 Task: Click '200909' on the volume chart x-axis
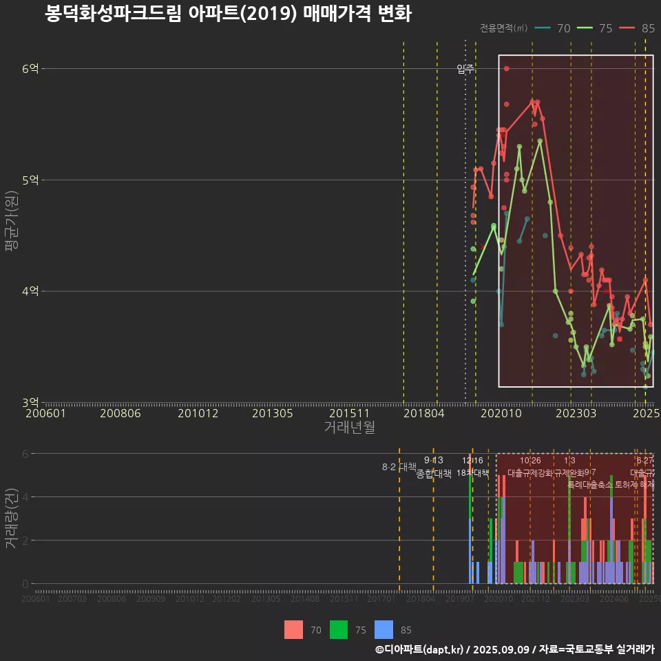[x=151, y=598]
